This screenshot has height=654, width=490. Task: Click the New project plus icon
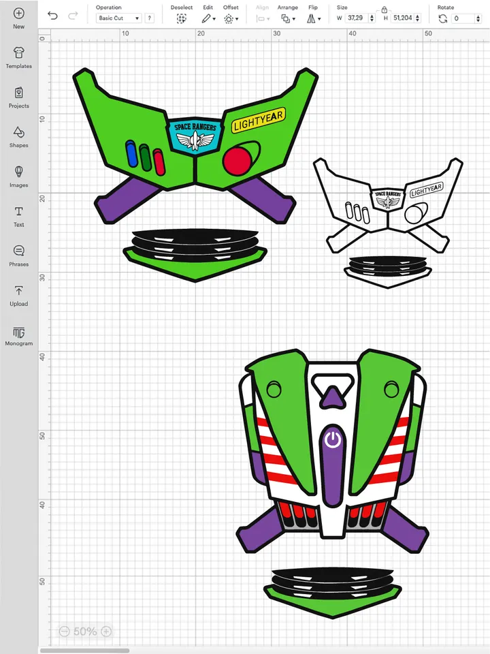pos(19,14)
